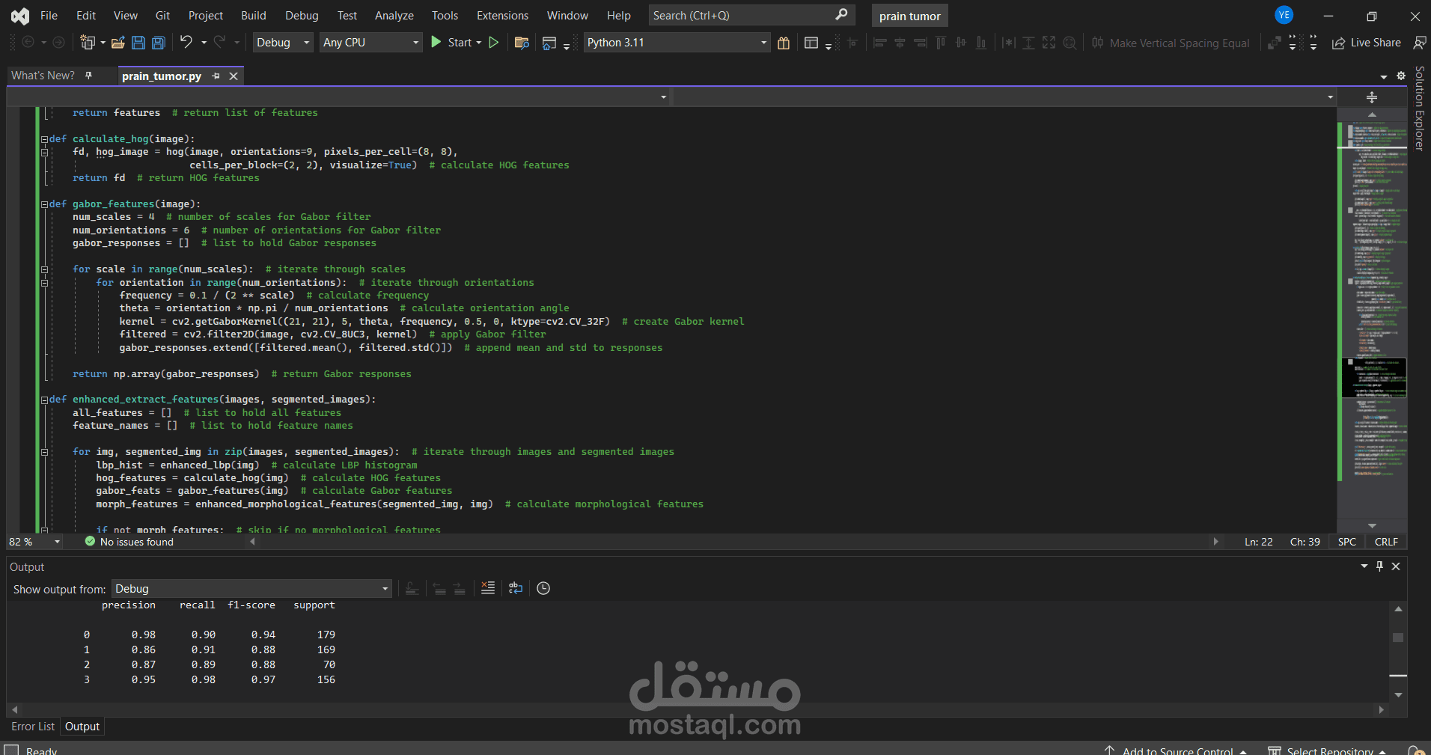The width and height of the screenshot is (1431, 755).
Task: Click the Ln: 22 line number indicator
Action: click(x=1259, y=542)
